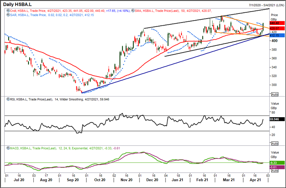Click the Jan 21 month label

177,180
